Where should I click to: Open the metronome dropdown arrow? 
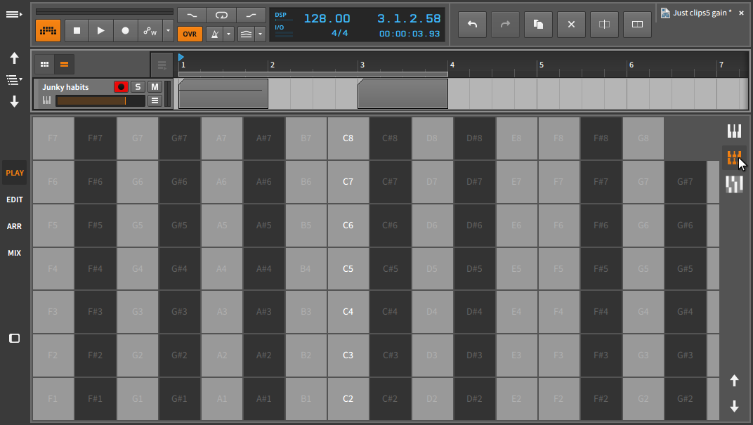coord(228,33)
